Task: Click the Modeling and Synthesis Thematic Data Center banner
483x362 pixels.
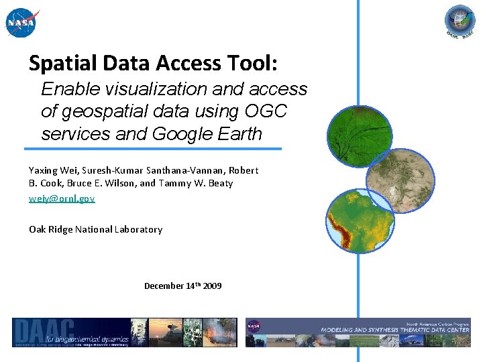Action: pyautogui.click(x=358, y=333)
